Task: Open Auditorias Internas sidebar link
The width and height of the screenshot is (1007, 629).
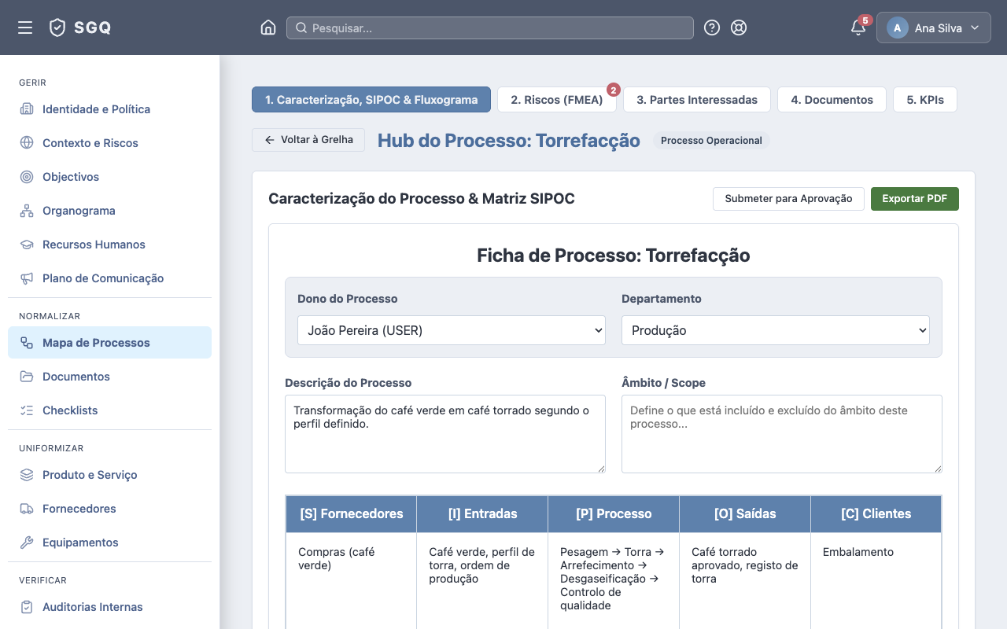Action: pos(109,607)
